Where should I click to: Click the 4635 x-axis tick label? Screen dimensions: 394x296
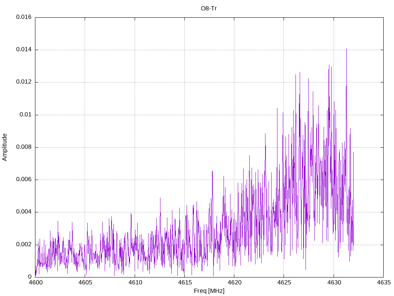[x=383, y=283]
